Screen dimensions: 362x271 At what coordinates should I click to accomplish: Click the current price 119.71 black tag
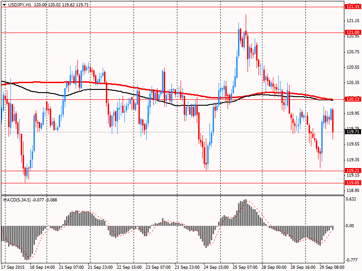[x=352, y=132]
